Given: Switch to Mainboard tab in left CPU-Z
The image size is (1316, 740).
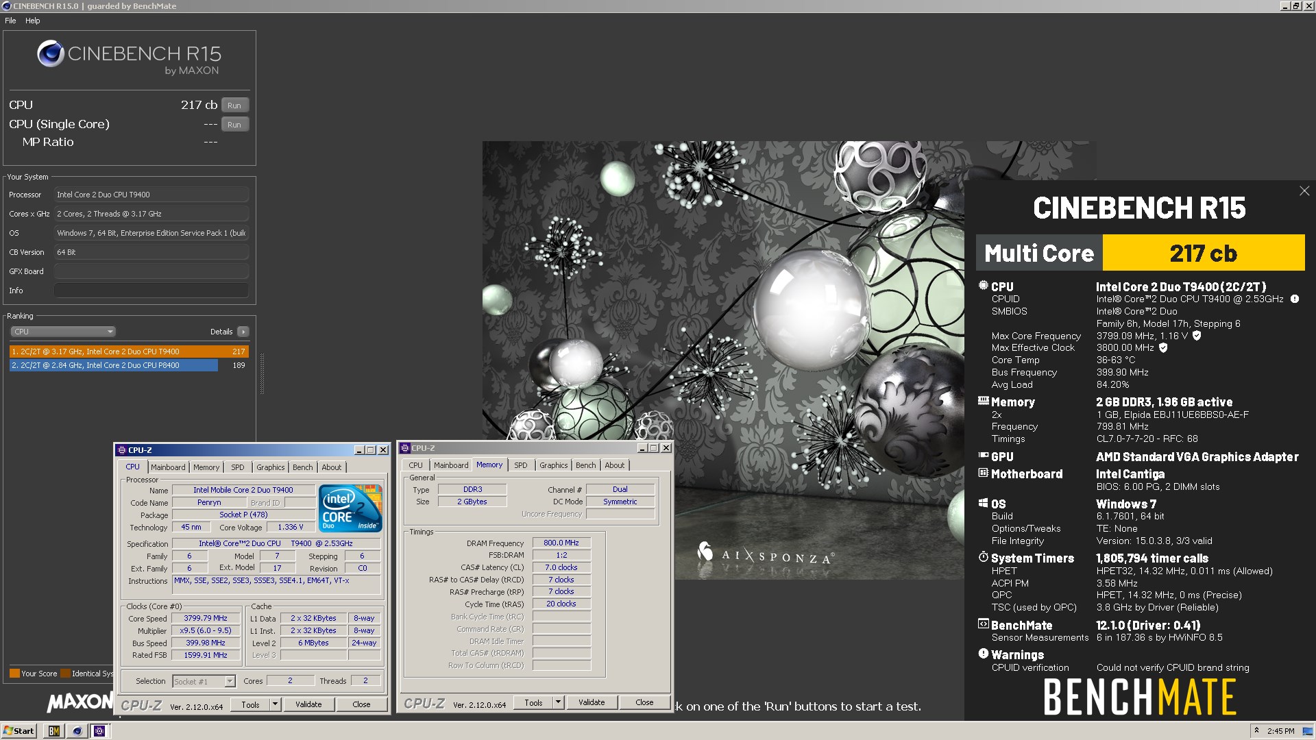Looking at the screenshot, I should 168,467.
